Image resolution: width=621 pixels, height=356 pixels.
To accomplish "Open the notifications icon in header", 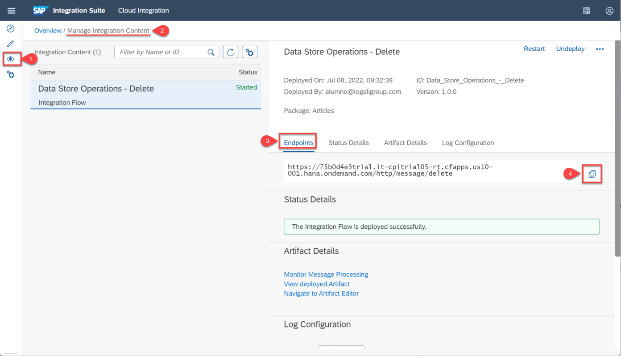I will click(587, 11).
